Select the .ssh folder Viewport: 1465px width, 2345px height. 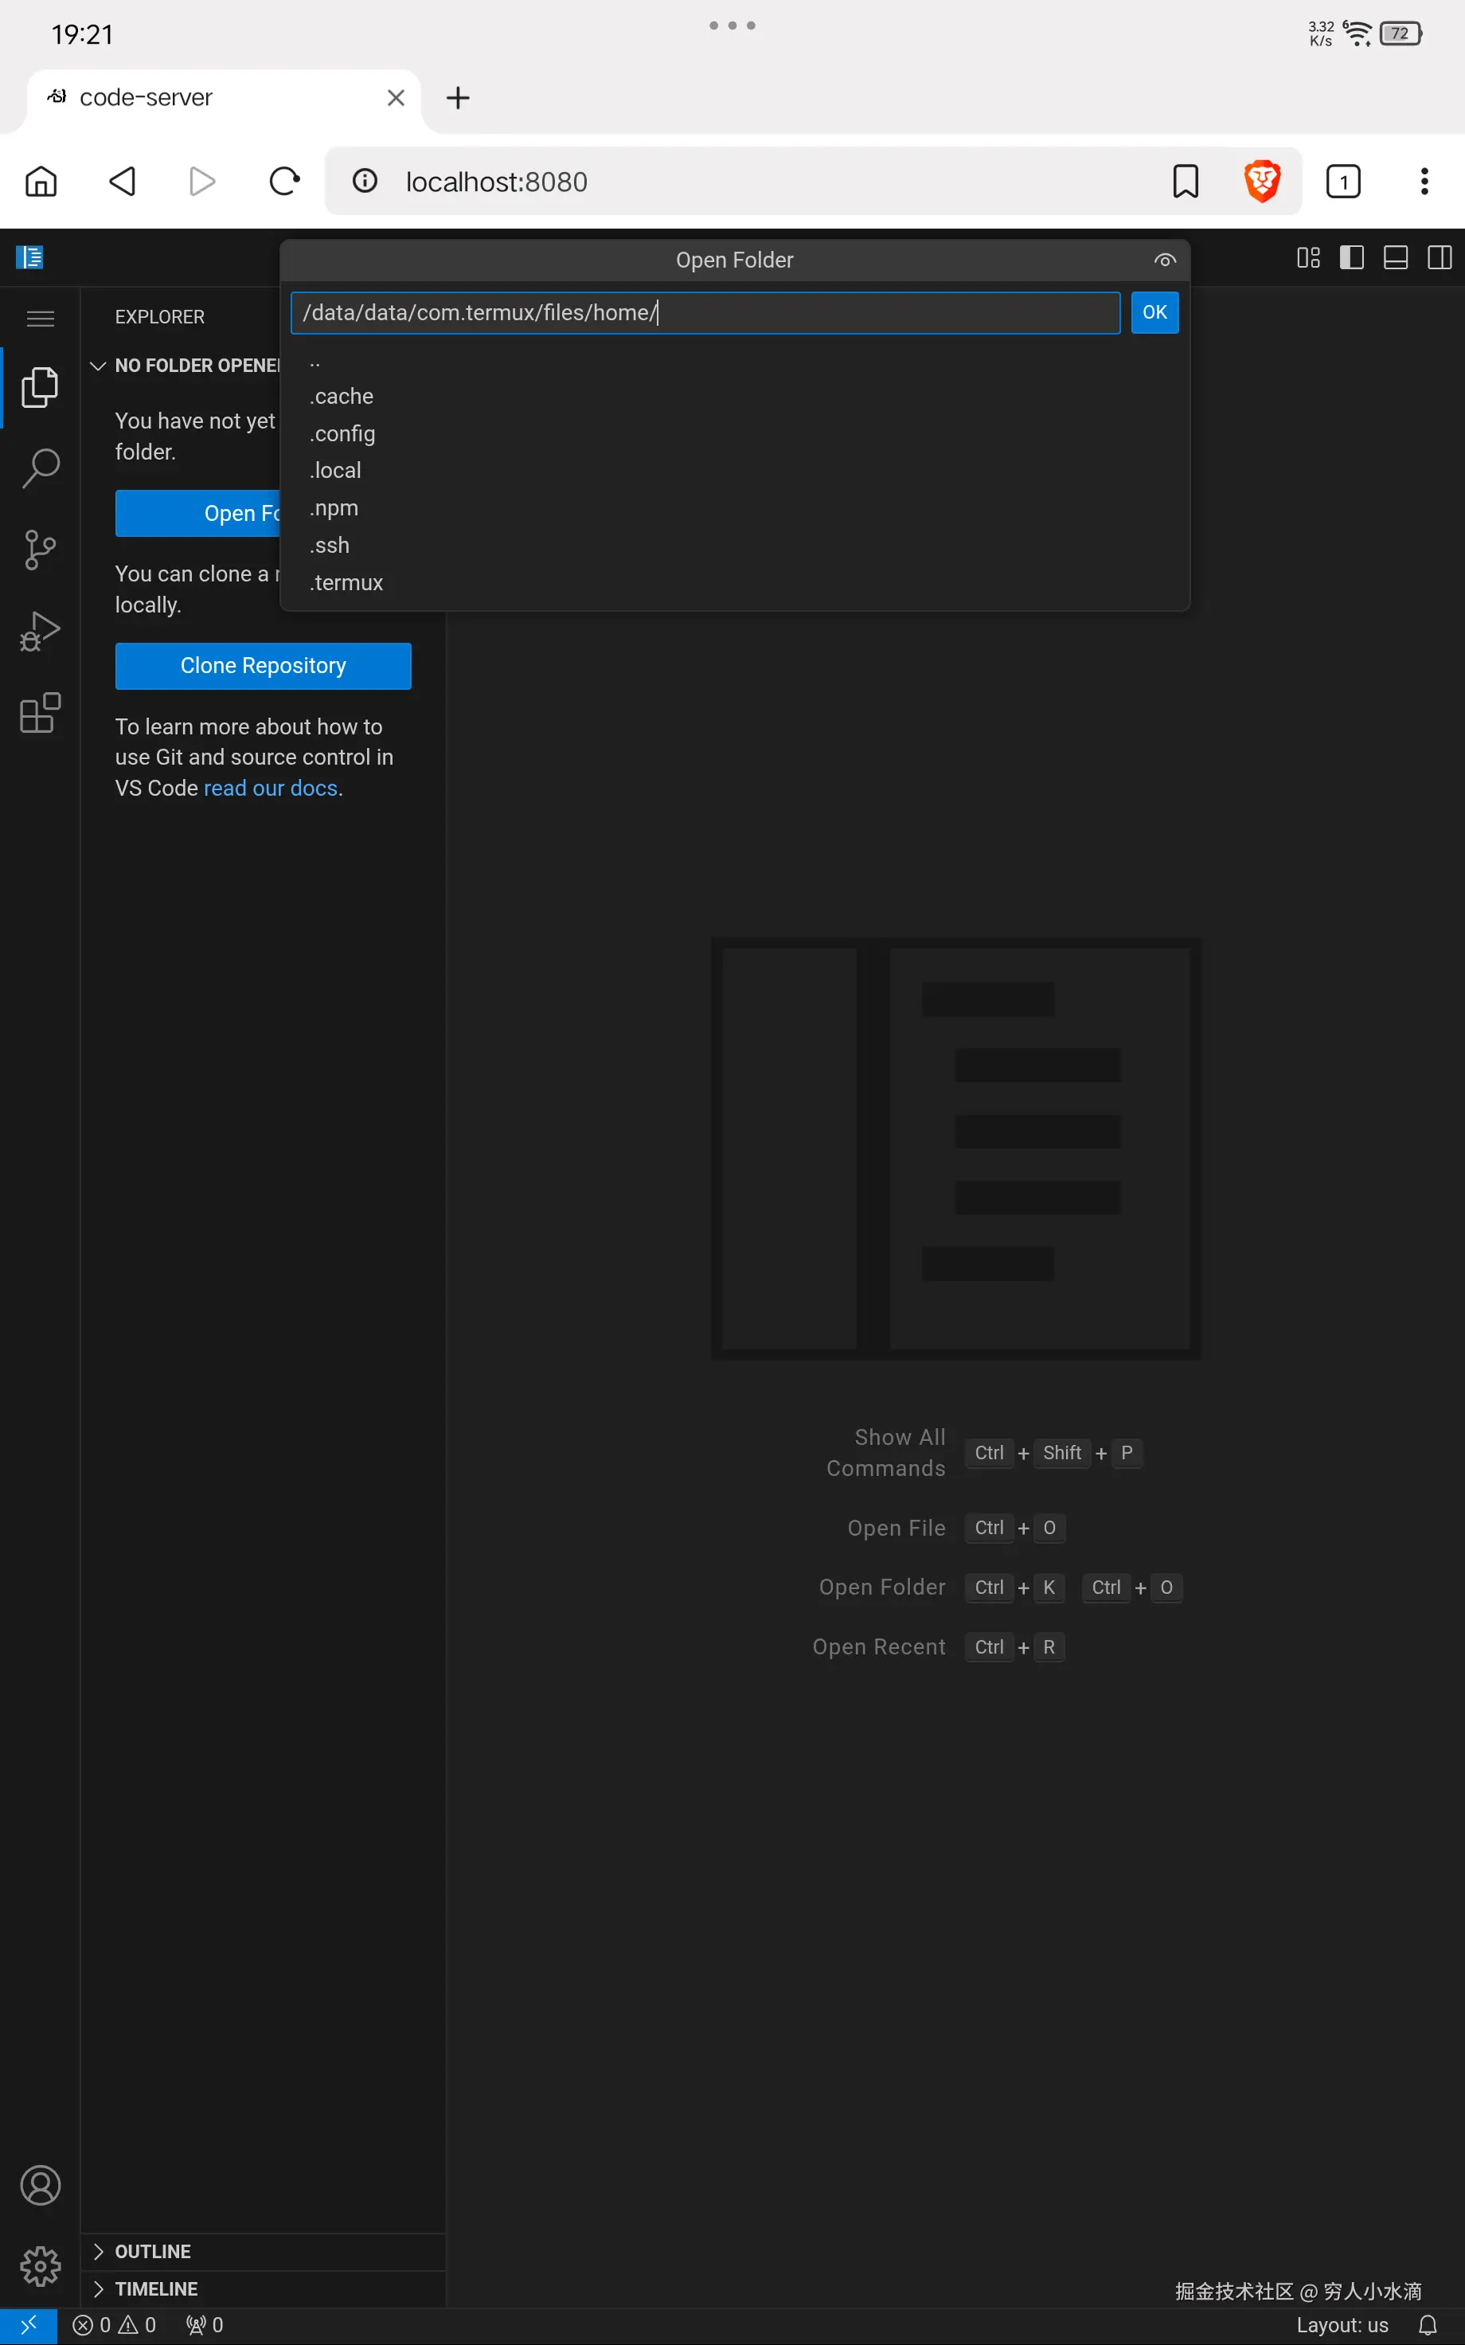[x=734, y=546]
